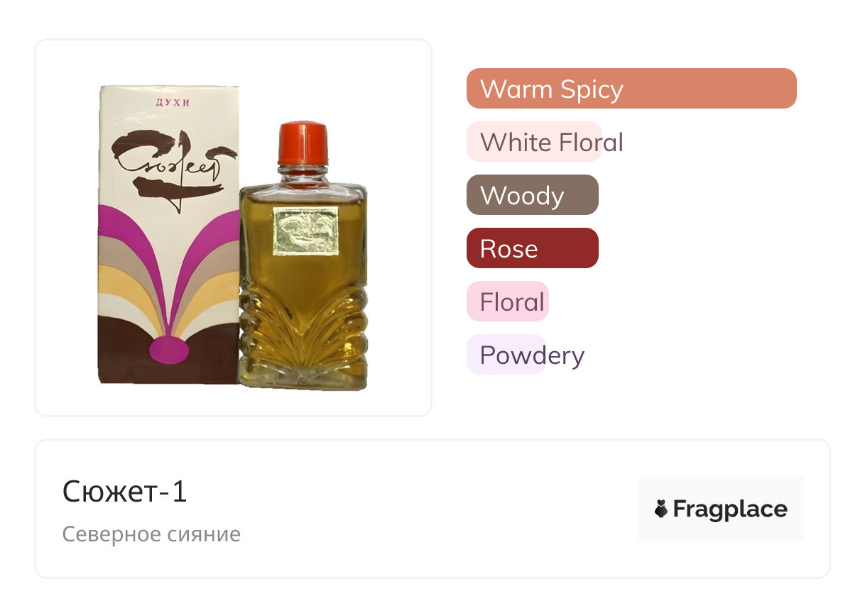Click the perfume box with Духи label
865x613 pixels.
[168, 235]
